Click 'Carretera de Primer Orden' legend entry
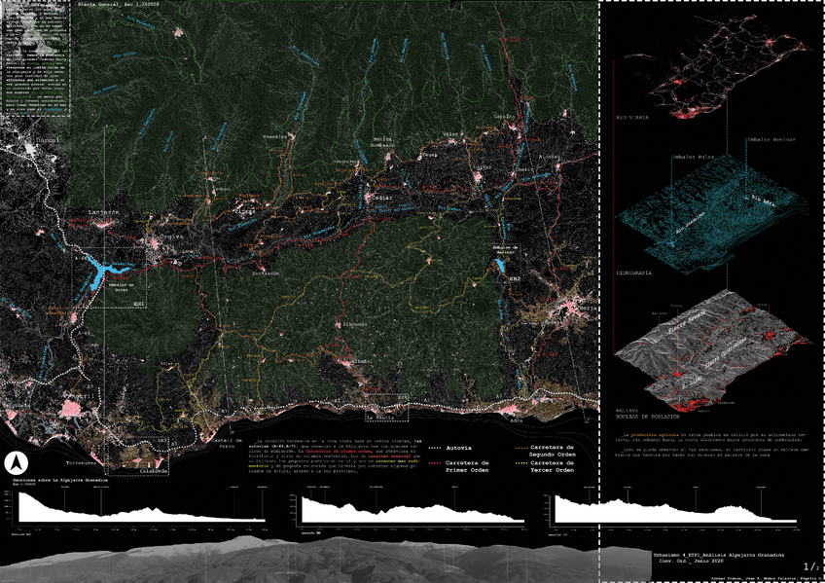This screenshot has height=583, width=825. [467, 466]
